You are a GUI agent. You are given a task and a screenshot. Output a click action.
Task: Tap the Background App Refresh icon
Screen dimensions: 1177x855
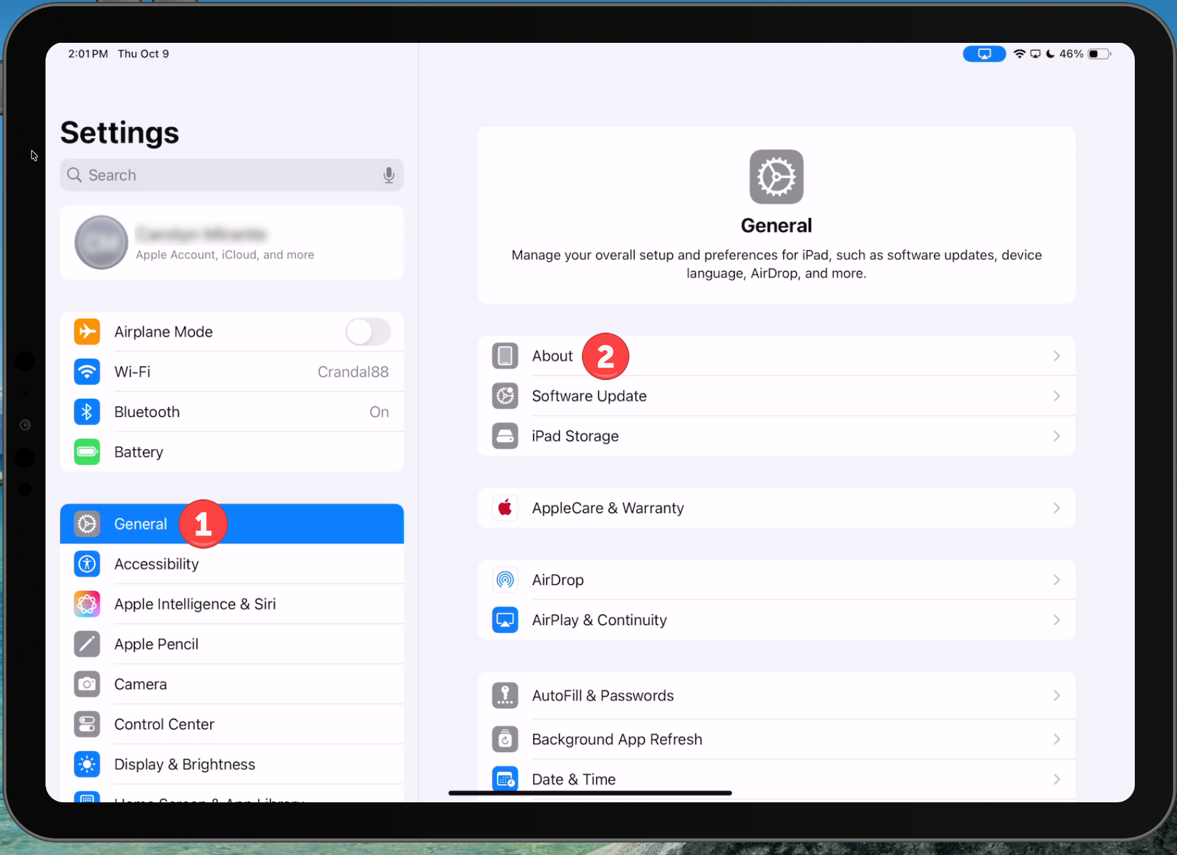505,739
